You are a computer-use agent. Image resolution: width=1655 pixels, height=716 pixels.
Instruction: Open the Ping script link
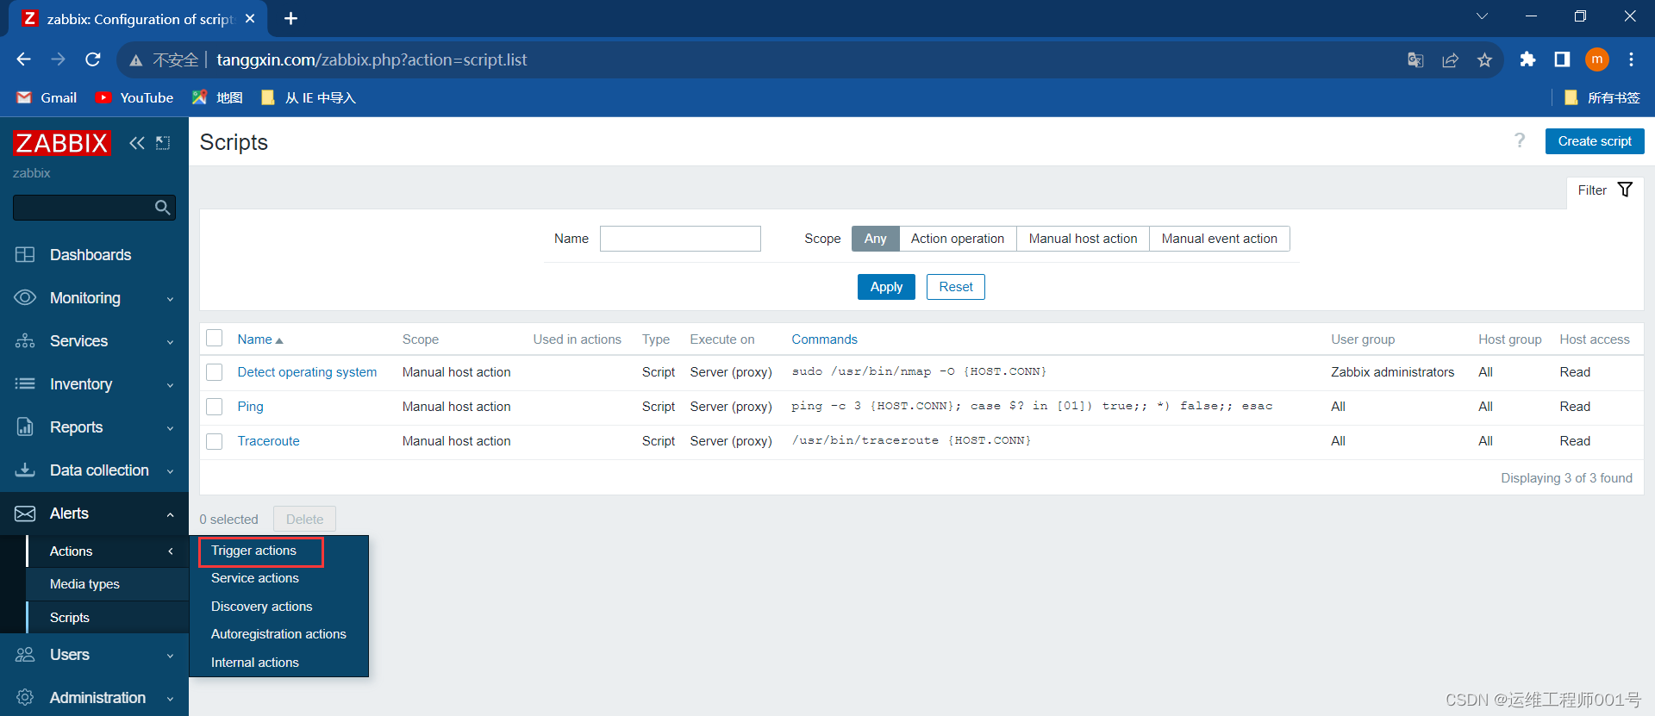pyautogui.click(x=250, y=407)
